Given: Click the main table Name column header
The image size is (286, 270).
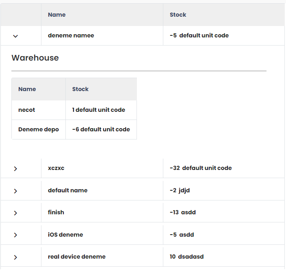Looking at the screenshot, I should 56,15.
